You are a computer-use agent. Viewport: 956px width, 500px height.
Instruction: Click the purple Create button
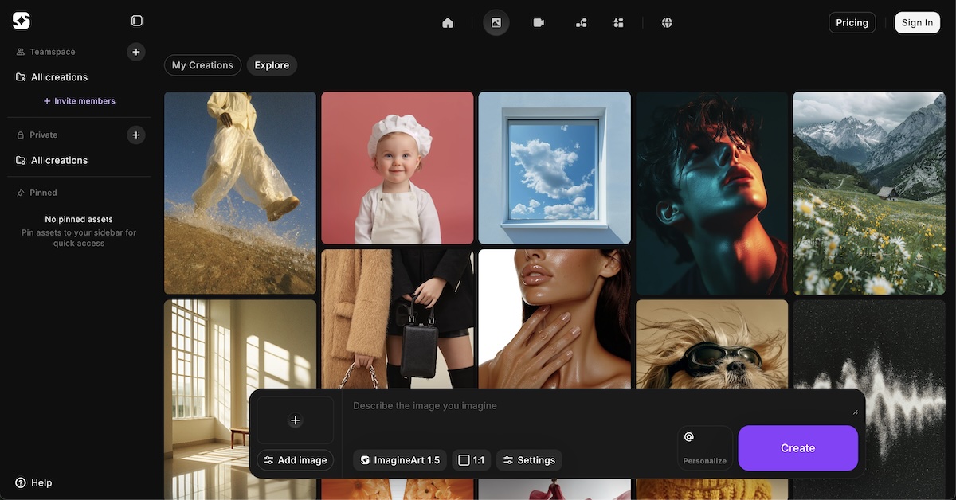tap(797, 448)
